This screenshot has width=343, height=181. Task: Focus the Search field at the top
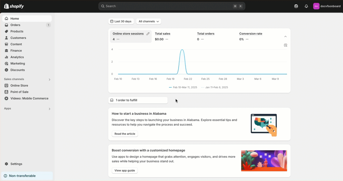[168, 6]
